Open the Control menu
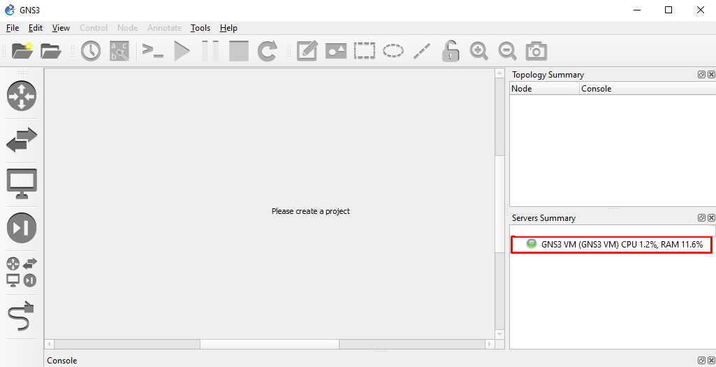716x367 pixels. 94,28
